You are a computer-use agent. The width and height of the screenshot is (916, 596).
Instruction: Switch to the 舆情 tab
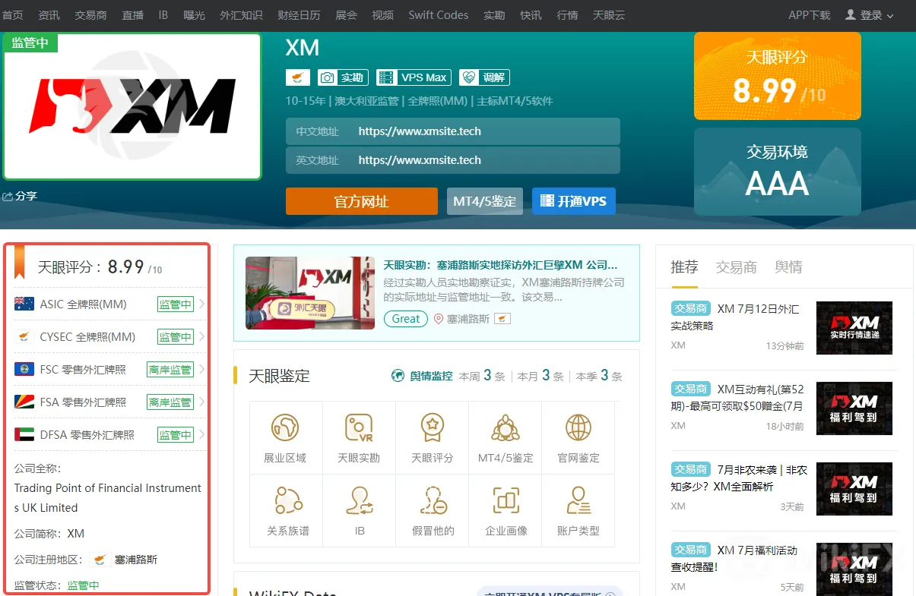[788, 267]
